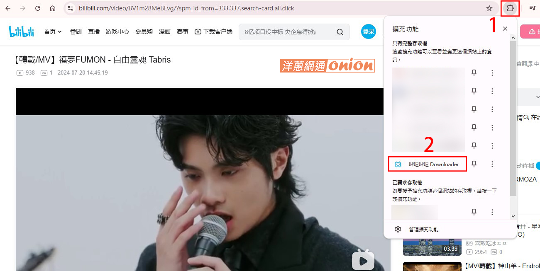Click the bilibili logo

(x=21, y=31)
